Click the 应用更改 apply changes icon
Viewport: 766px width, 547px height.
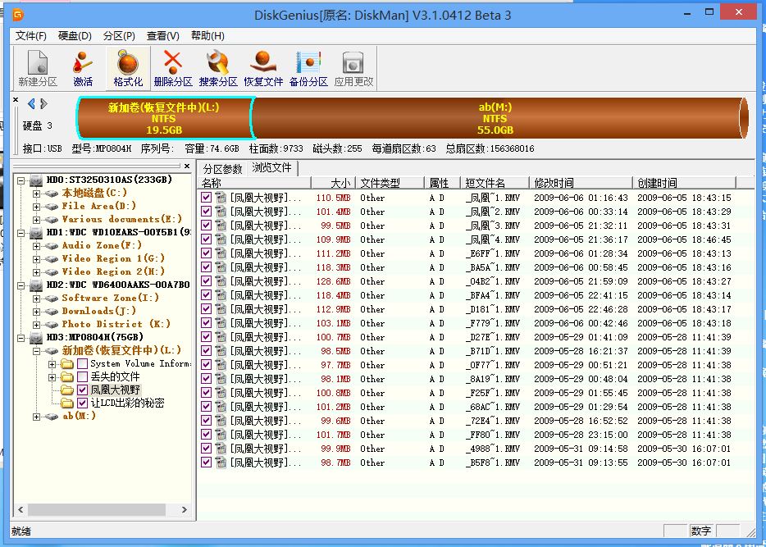(x=353, y=68)
